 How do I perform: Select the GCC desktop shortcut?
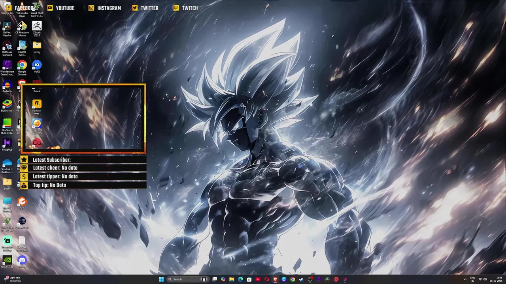(x=22, y=203)
